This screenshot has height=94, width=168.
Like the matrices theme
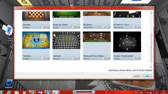coord(73,58)
